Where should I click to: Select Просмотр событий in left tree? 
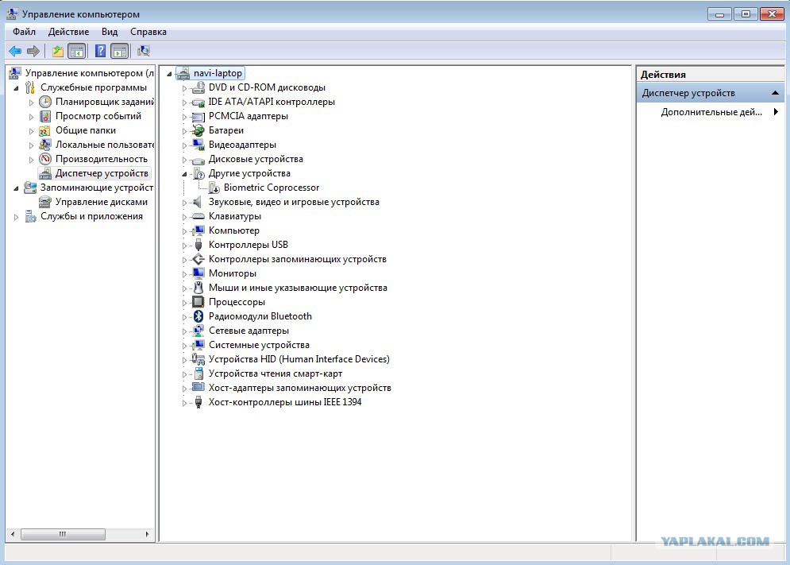tap(98, 116)
